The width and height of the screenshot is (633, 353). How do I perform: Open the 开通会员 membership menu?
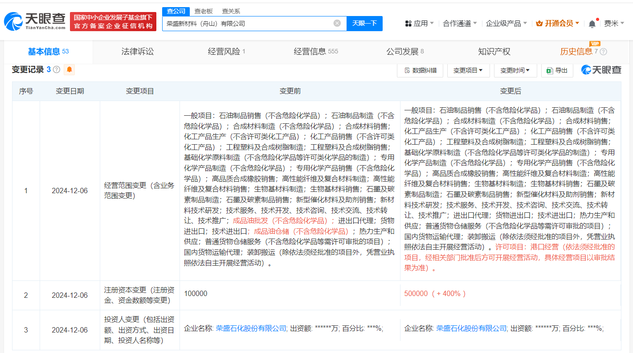[557, 24]
